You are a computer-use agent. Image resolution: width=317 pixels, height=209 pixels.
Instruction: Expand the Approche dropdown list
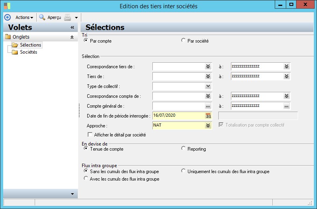(x=208, y=125)
